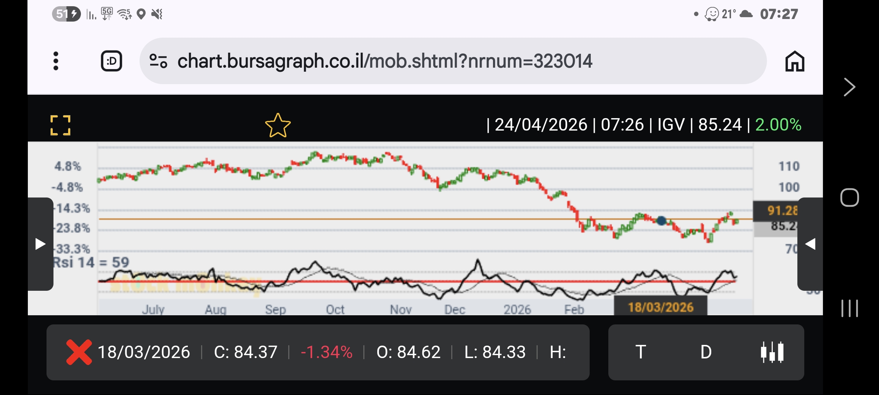The height and width of the screenshot is (395, 879).
Task: Open Android recent apps button
Action: 849,308
